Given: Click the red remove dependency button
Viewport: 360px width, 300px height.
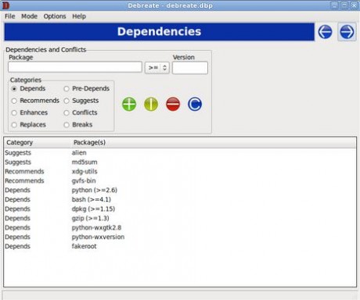Looking at the screenshot, I should coord(173,104).
